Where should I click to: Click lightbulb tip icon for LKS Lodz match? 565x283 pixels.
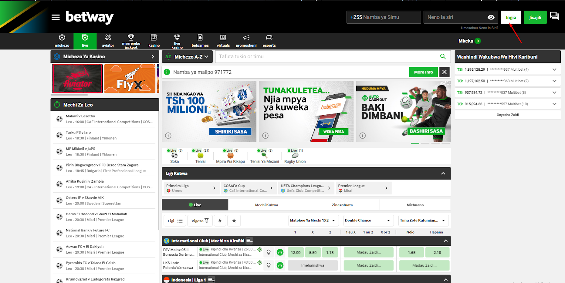pos(268,265)
